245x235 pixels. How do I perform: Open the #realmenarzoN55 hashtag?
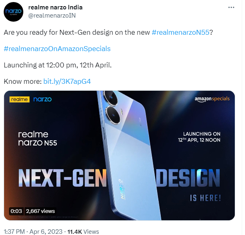click(x=180, y=32)
